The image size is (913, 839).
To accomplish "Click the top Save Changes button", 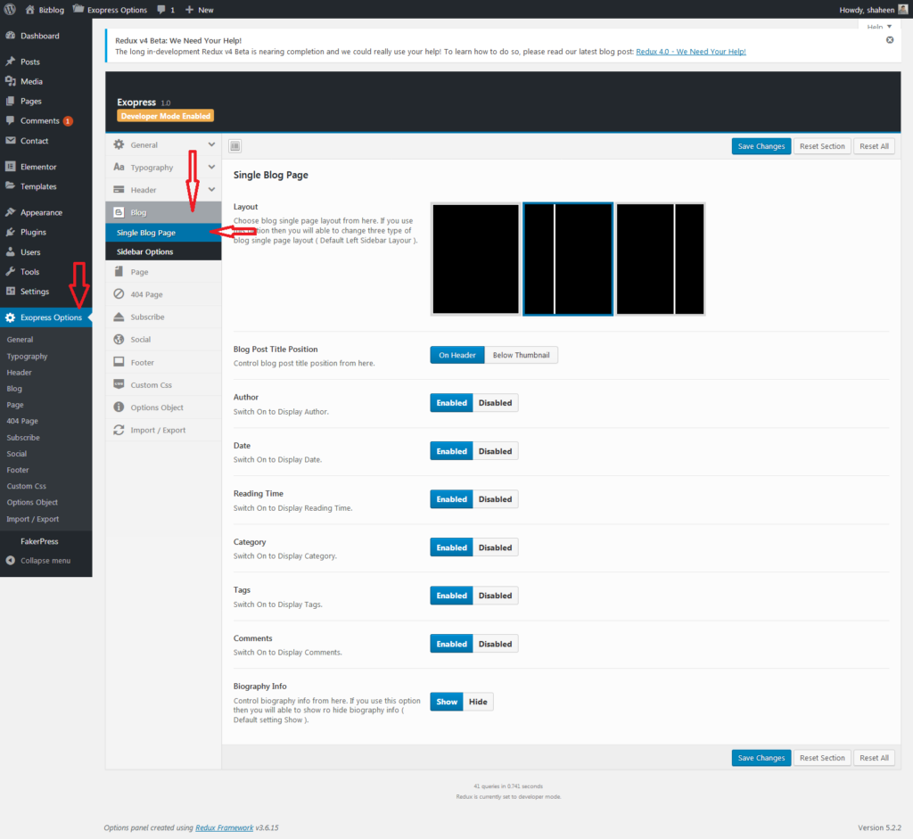I will pyautogui.click(x=761, y=146).
